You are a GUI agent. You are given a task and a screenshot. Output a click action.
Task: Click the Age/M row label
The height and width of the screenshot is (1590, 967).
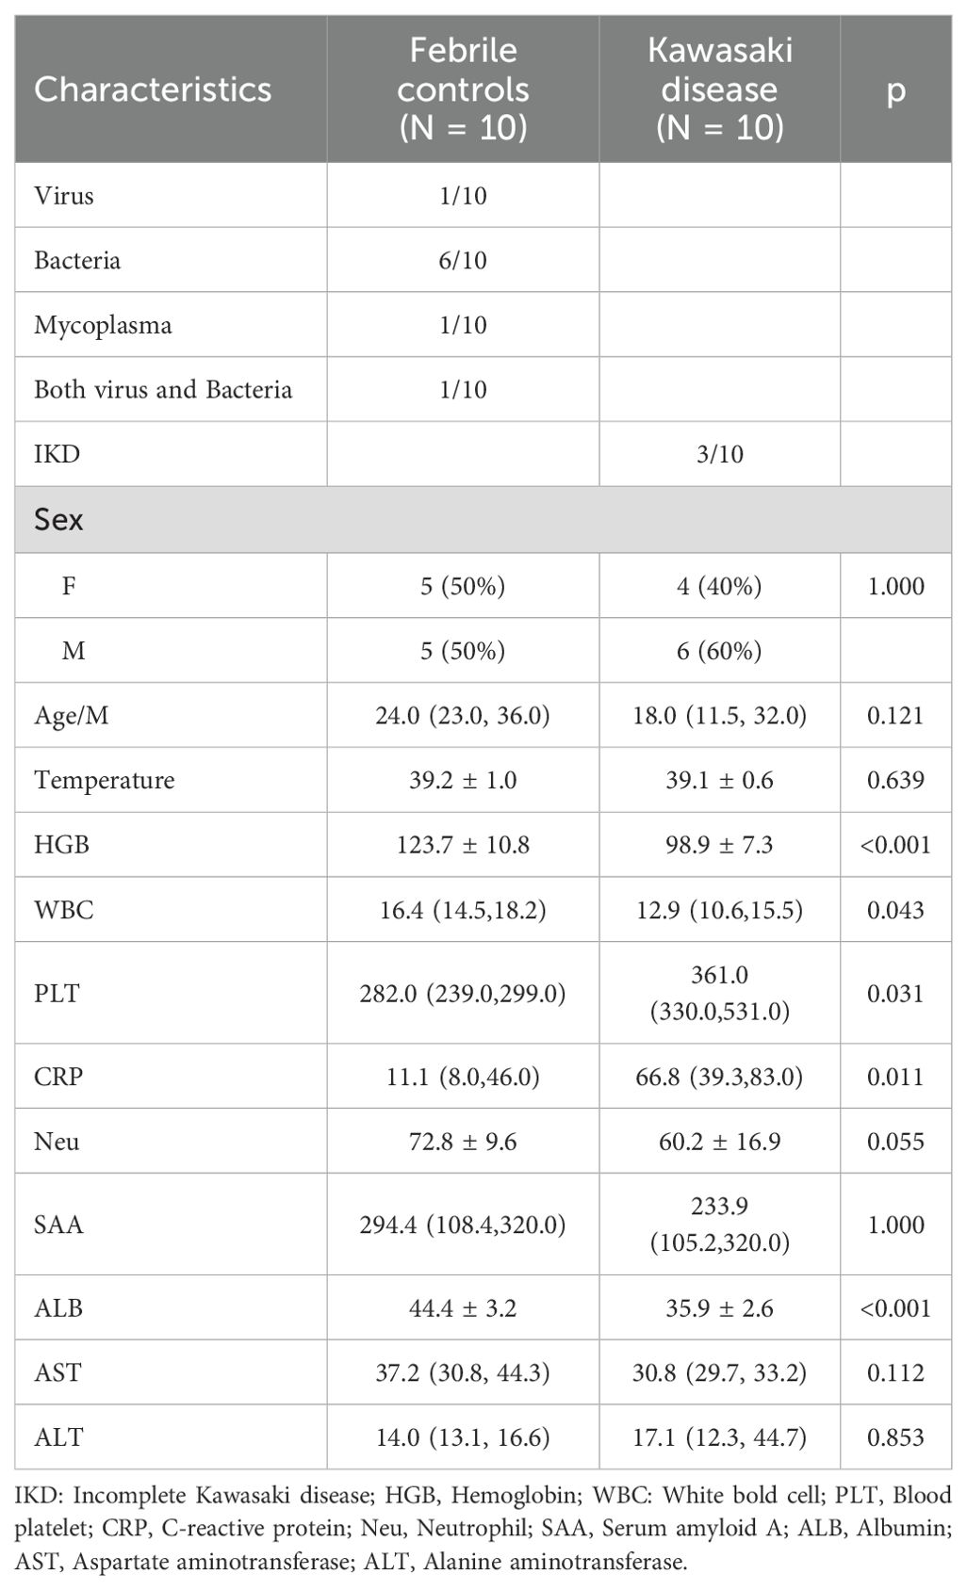72,716
